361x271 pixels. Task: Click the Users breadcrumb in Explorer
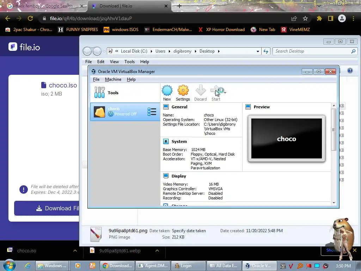pyautogui.click(x=160, y=51)
